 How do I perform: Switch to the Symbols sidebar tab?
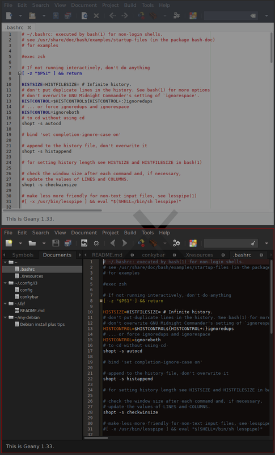coord(23,255)
